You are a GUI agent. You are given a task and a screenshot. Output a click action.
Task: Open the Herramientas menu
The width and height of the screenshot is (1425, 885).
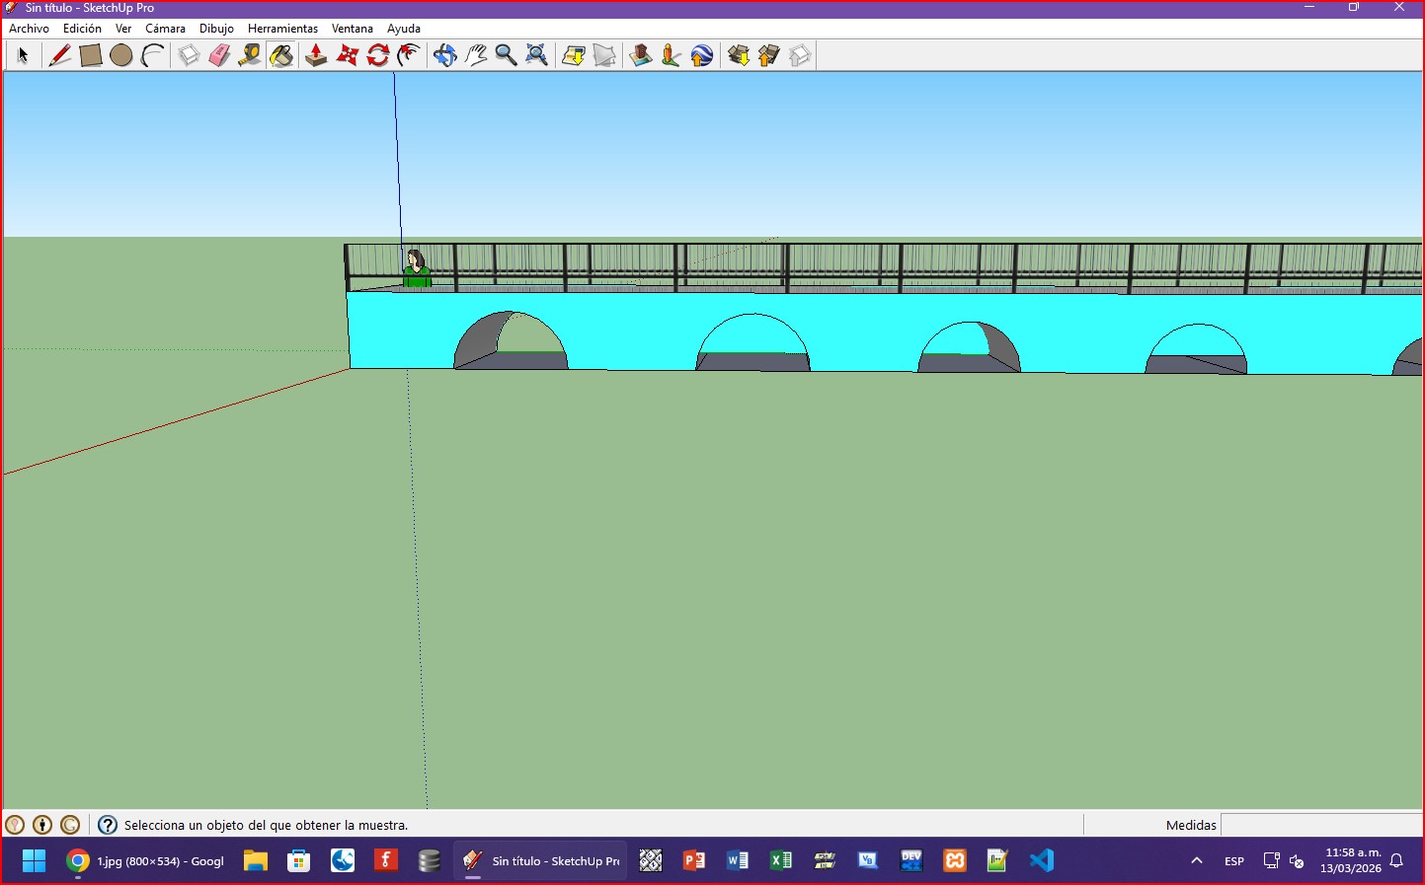[282, 29]
